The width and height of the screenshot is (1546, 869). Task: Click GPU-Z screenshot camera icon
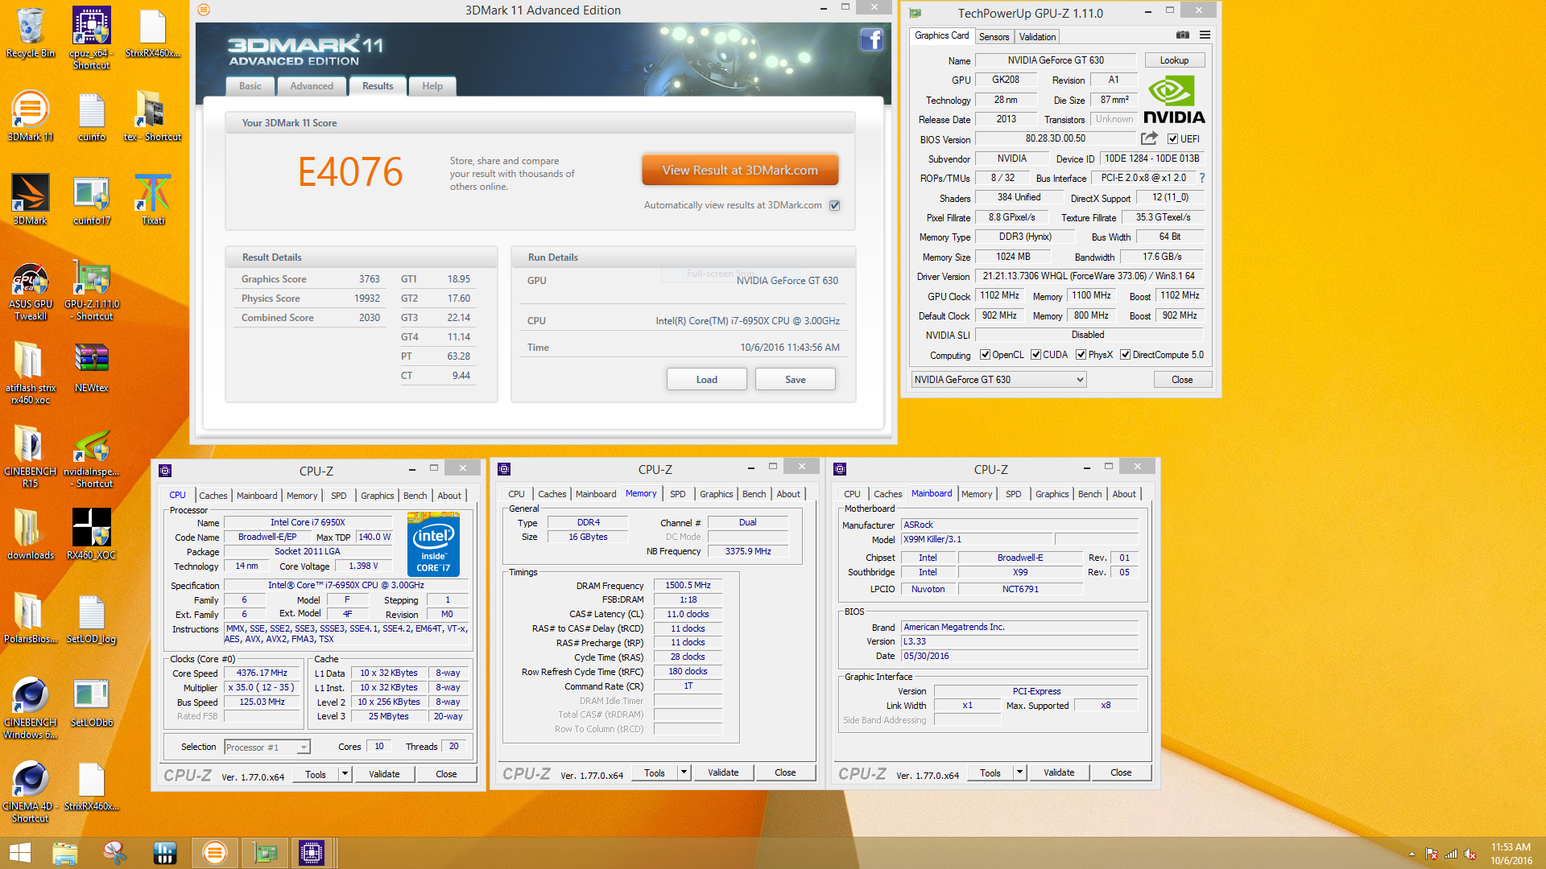coord(1182,35)
